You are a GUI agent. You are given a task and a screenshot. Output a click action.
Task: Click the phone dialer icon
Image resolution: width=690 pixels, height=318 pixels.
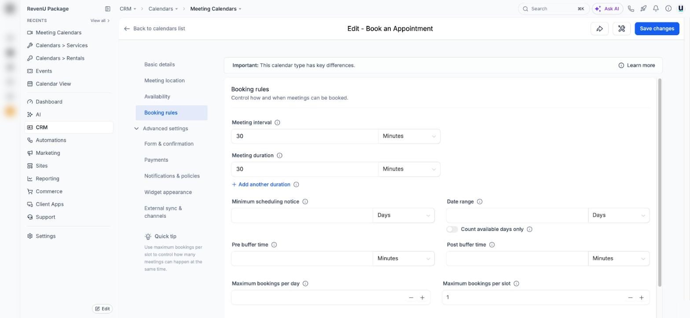point(631,9)
